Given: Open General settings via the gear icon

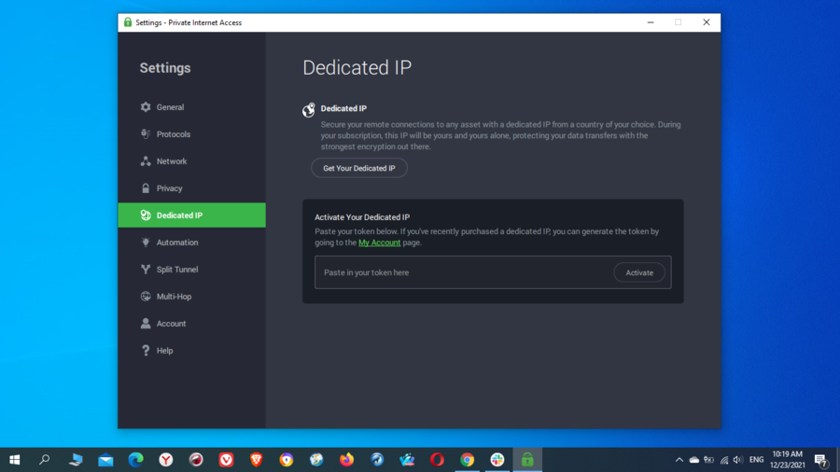Looking at the screenshot, I should (x=146, y=107).
